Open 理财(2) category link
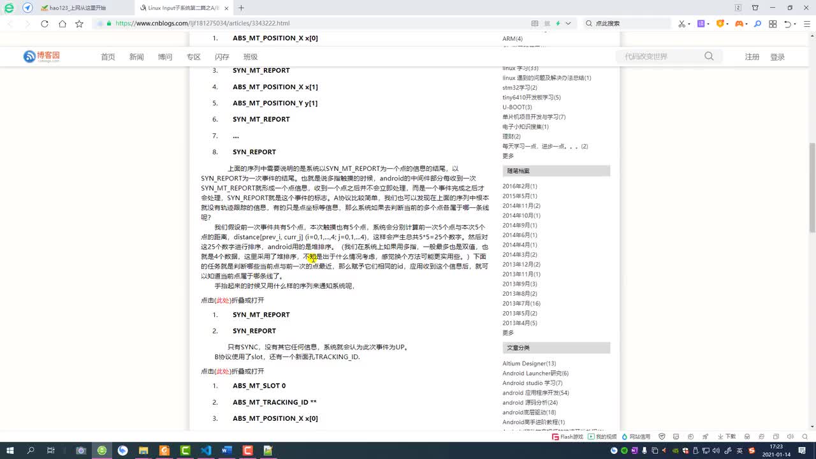 [511, 136]
